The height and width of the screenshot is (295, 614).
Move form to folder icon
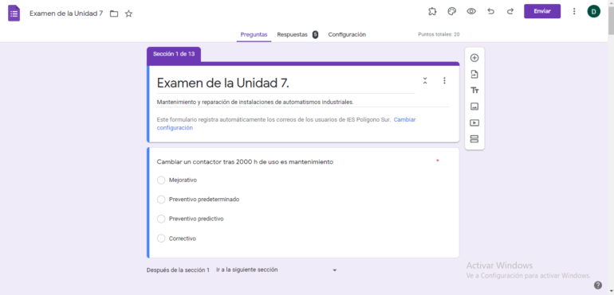[x=114, y=14]
